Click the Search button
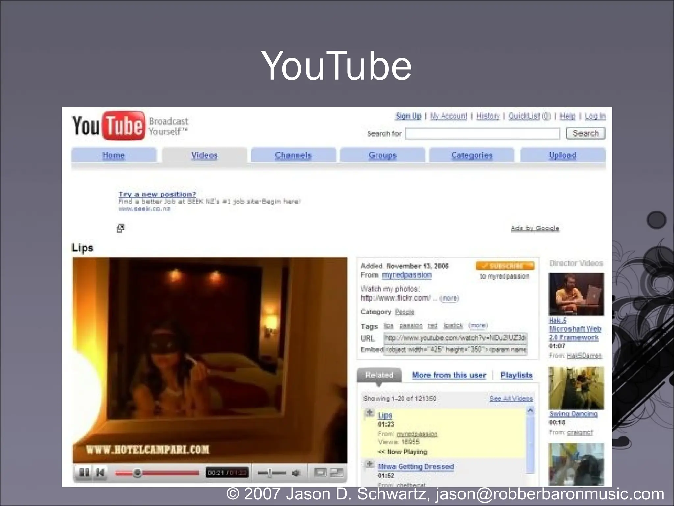This screenshot has height=506, width=674. tap(586, 133)
